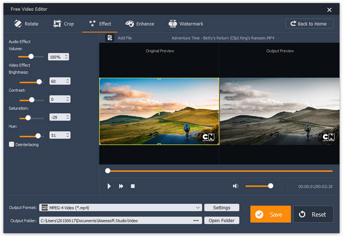Enable the Deinterlacing checkbox

tap(11, 144)
